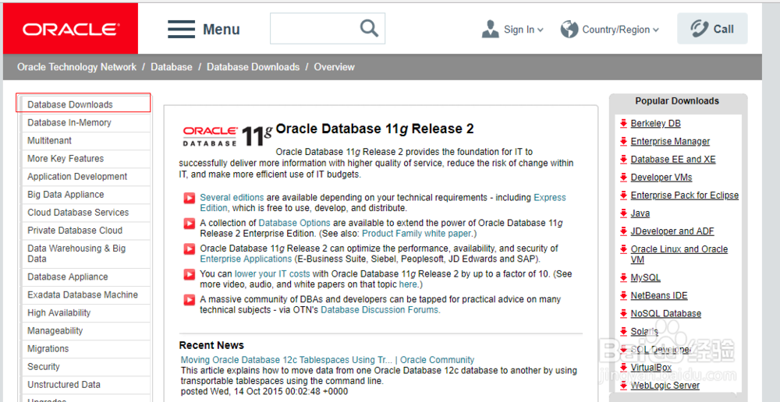Click red play bullet beside Several editions

point(189,198)
